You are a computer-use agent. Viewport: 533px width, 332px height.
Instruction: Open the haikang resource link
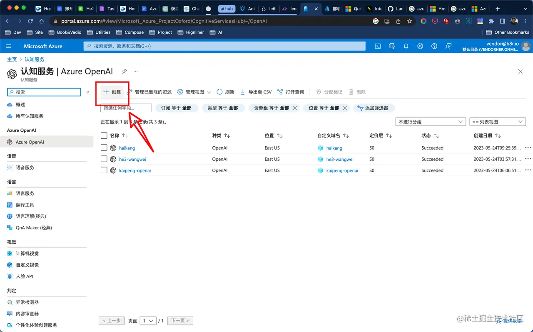pos(127,148)
